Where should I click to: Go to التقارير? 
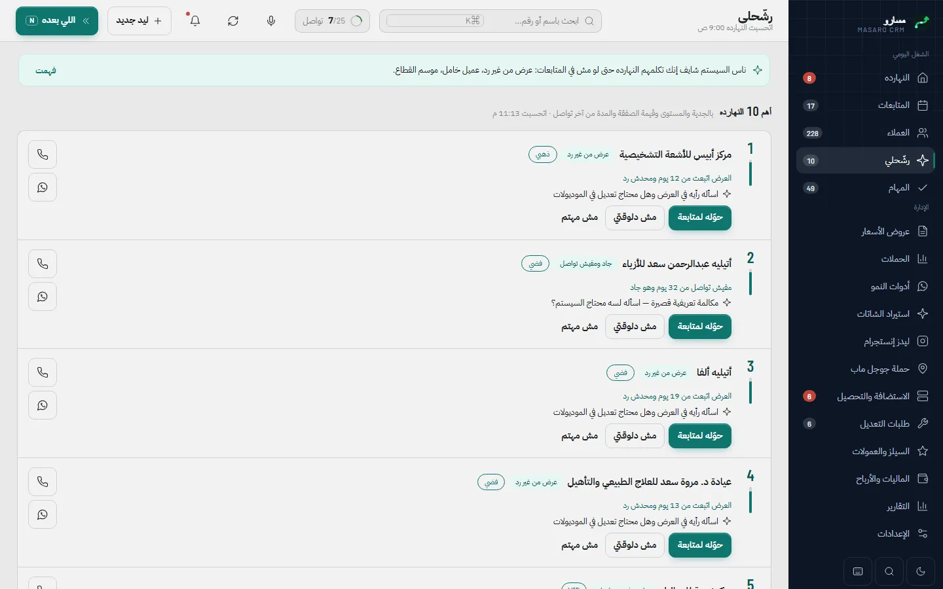(865, 506)
